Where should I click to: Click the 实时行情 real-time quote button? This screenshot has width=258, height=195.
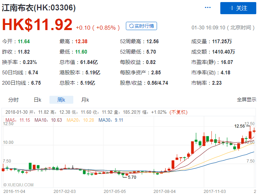[x=141, y=26]
